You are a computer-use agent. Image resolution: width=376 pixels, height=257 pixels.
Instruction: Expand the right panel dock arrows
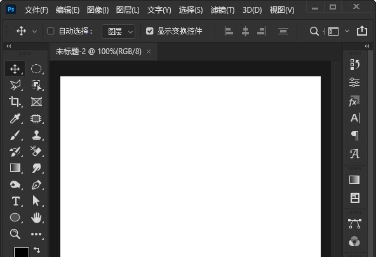[x=367, y=46]
